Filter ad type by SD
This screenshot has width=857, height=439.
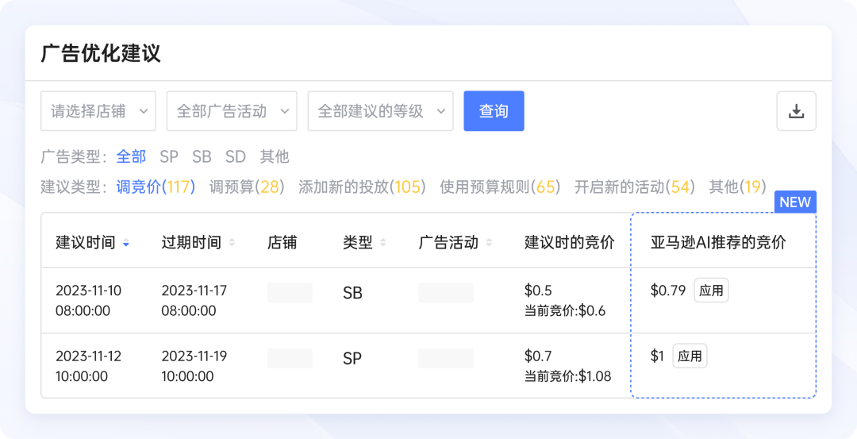[235, 156]
